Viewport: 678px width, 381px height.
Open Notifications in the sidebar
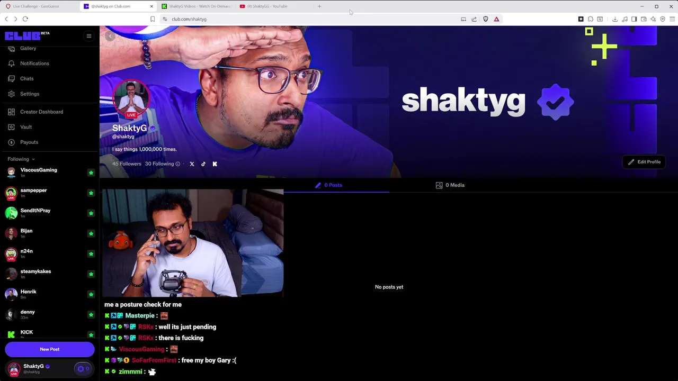(34, 63)
